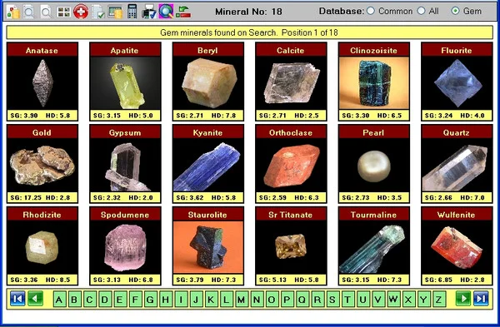
Task: Select the Common database radio button
Action: (370, 11)
